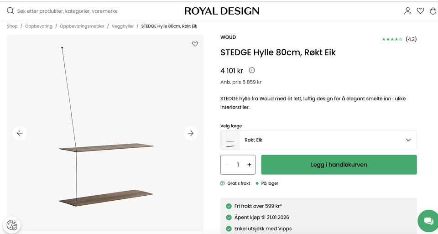
Task: Click the search input field
Action: (x=67, y=11)
